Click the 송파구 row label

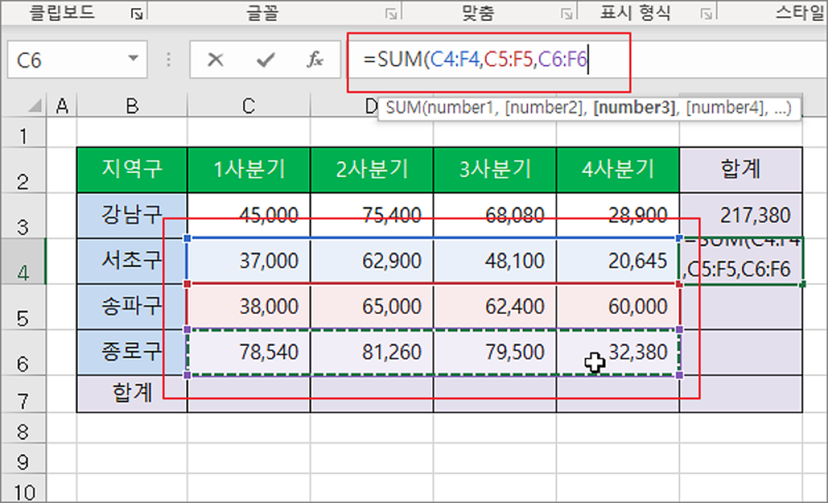(132, 307)
